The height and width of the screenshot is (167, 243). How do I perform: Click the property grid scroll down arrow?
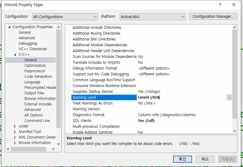[x=235, y=131]
